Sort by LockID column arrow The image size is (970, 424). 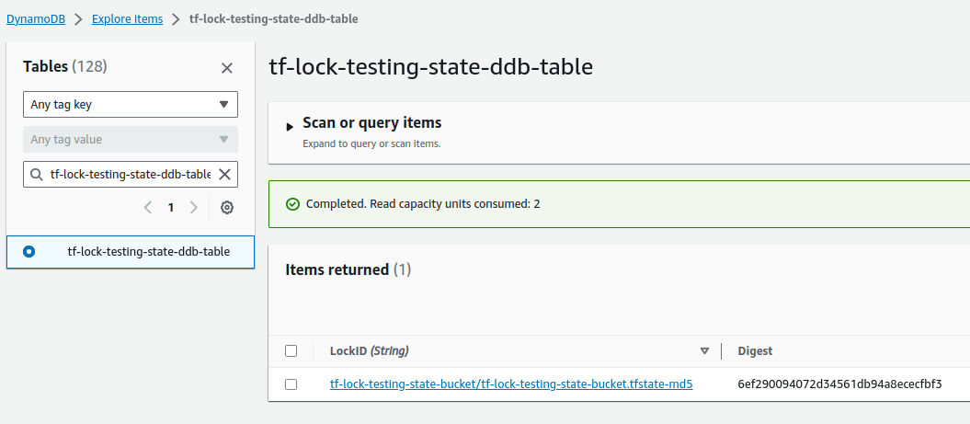point(704,351)
